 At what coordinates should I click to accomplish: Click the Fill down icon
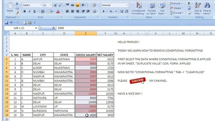point(189,8)
